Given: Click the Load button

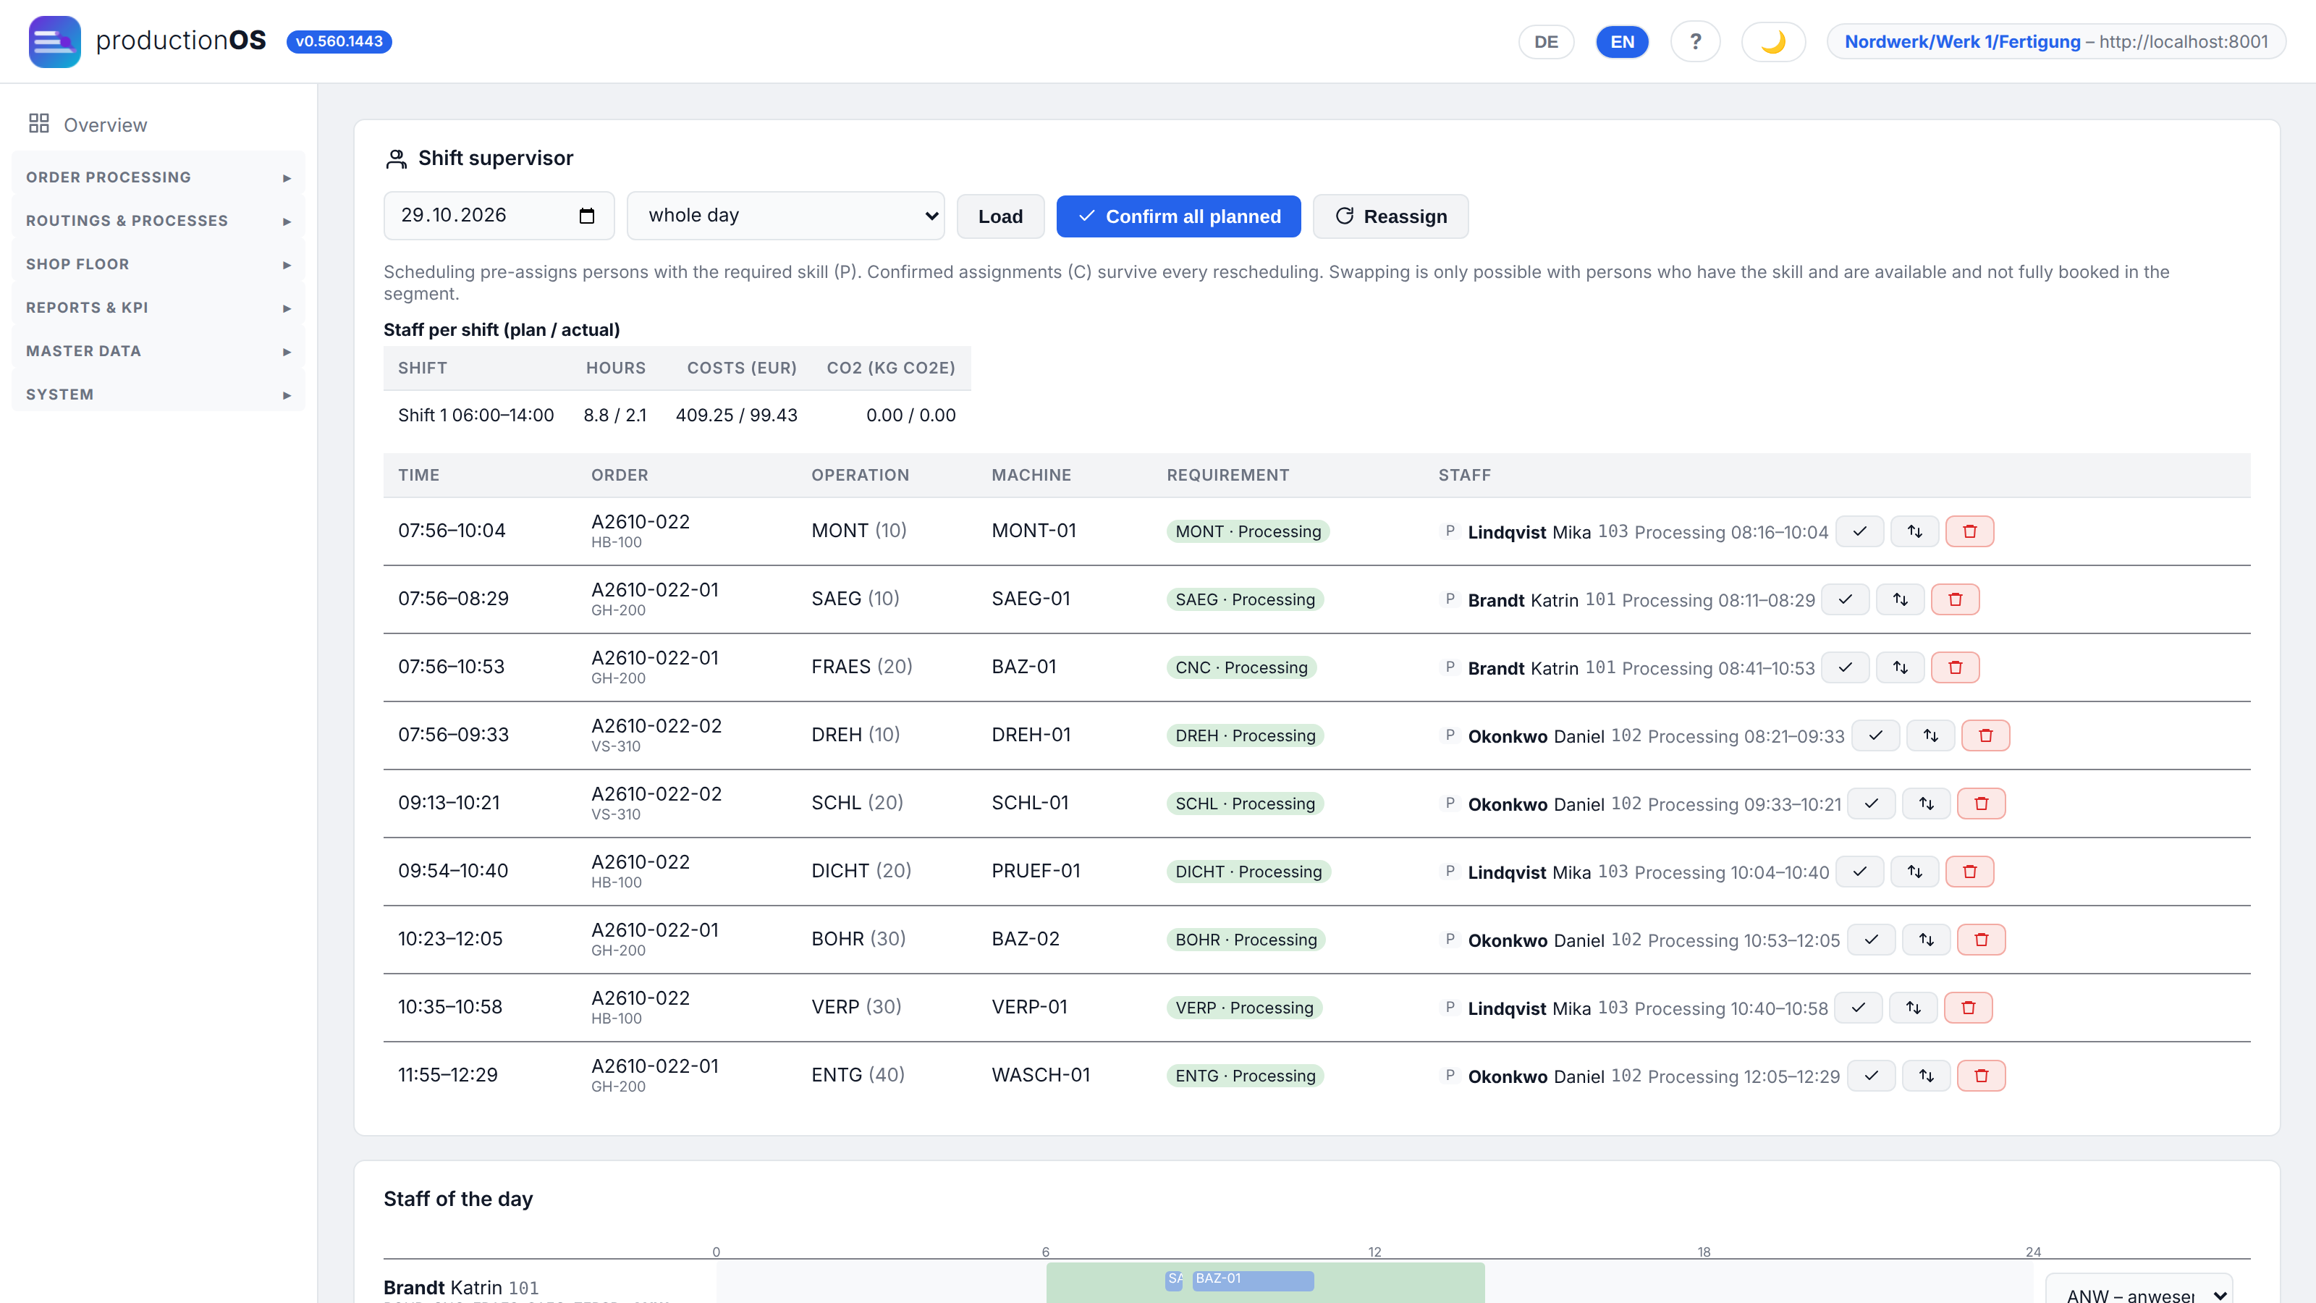Looking at the screenshot, I should [x=999, y=216].
